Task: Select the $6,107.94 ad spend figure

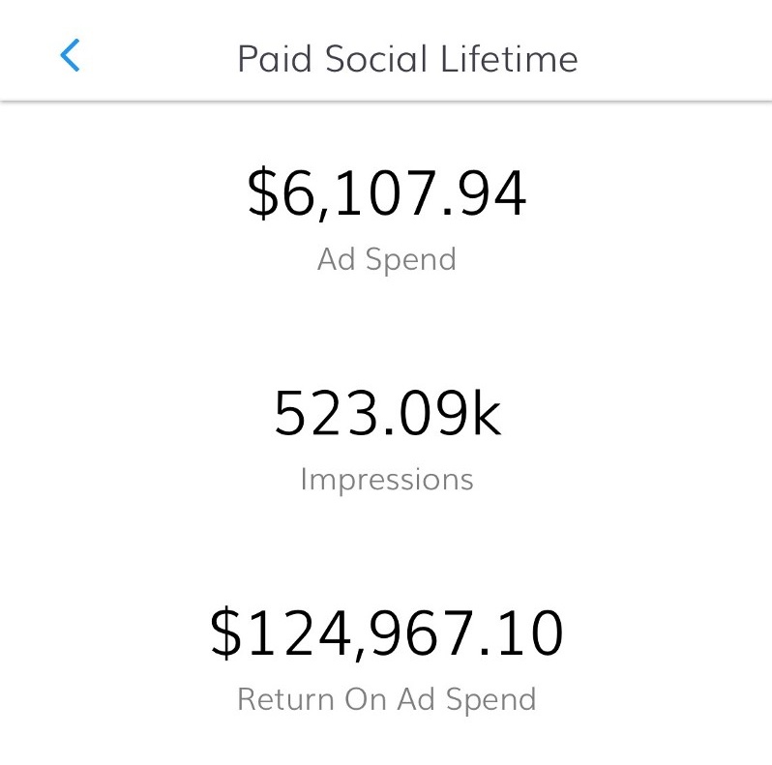Action: point(387,192)
